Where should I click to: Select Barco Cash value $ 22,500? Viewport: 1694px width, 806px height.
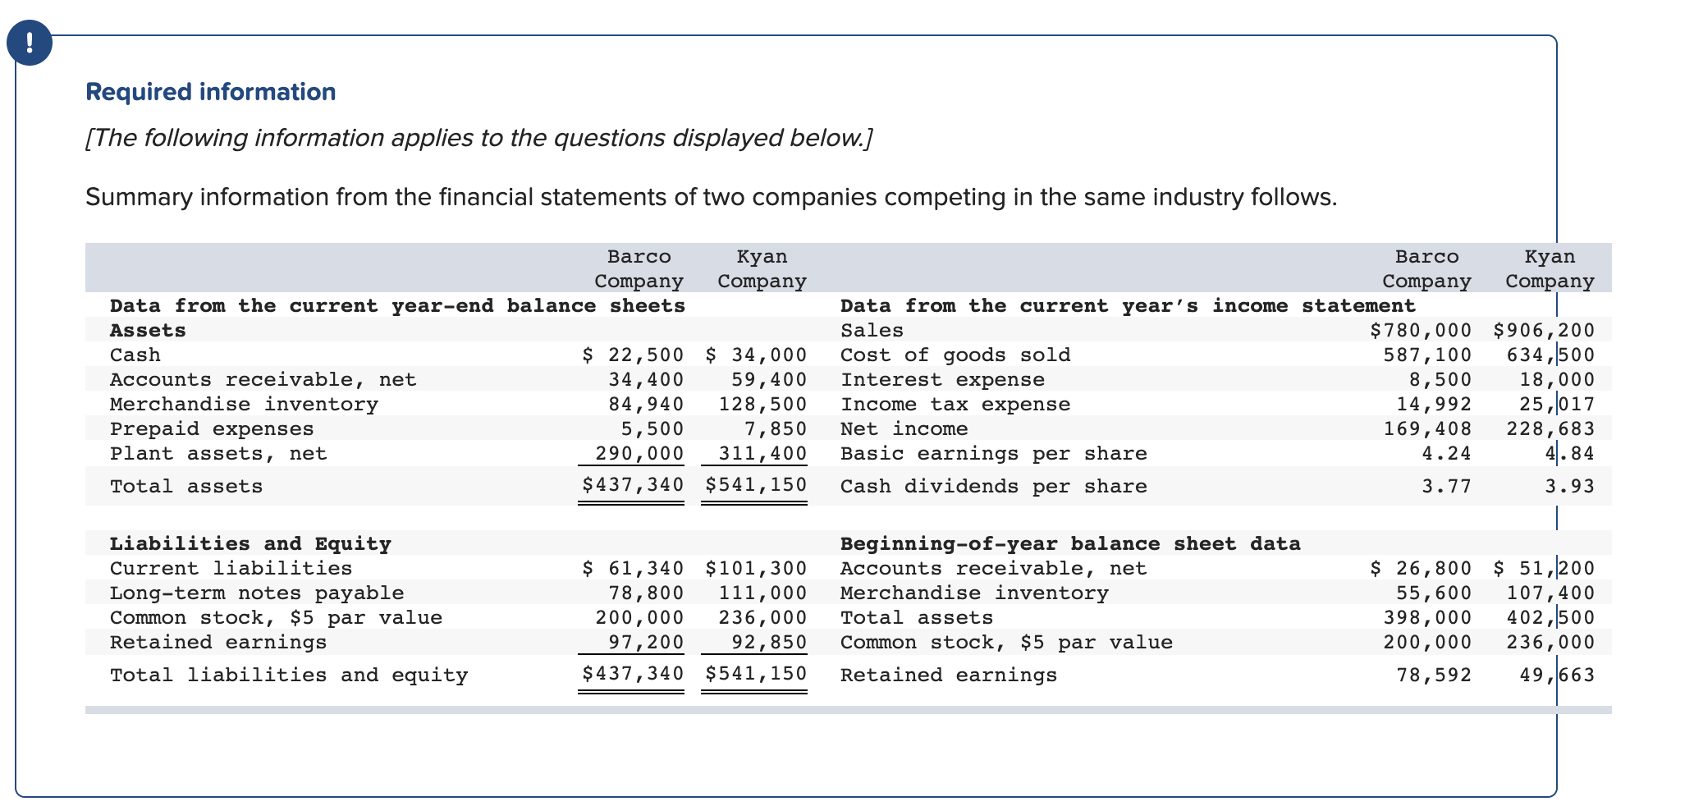[x=633, y=355]
